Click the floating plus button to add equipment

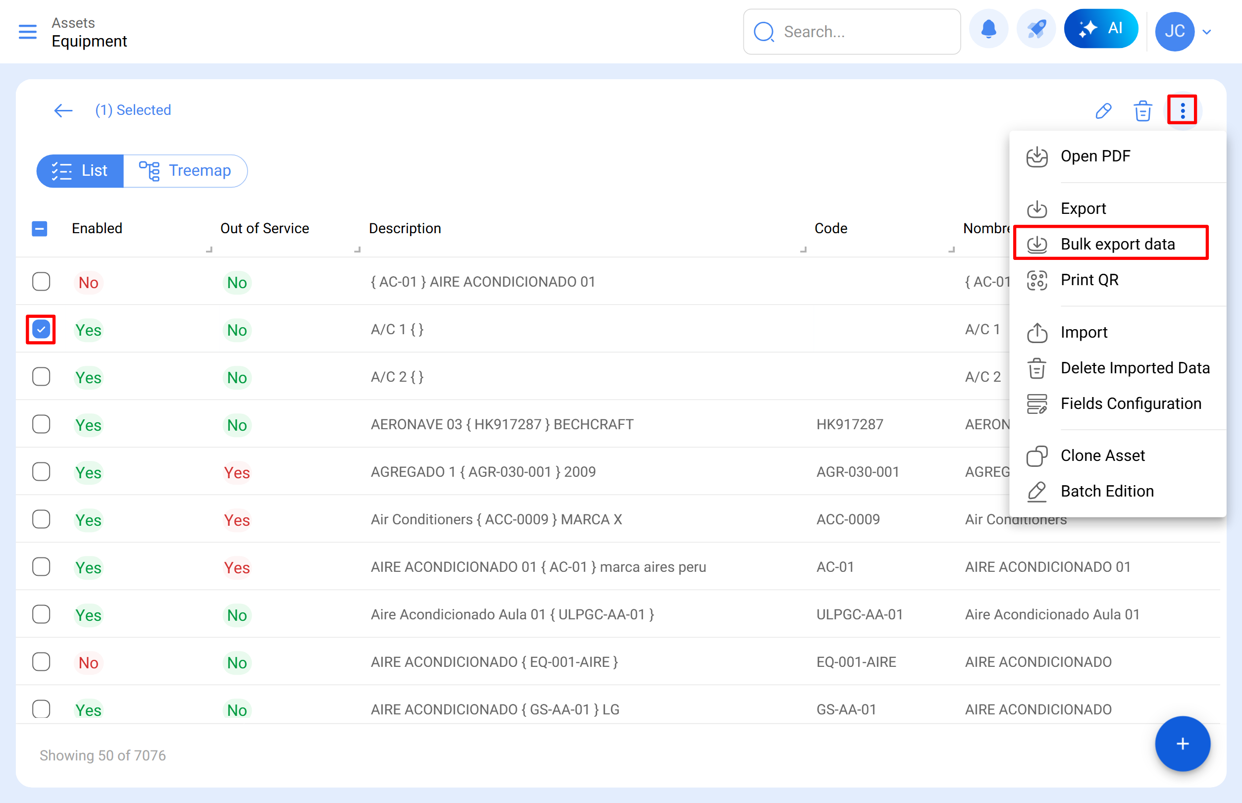[x=1182, y=744]
